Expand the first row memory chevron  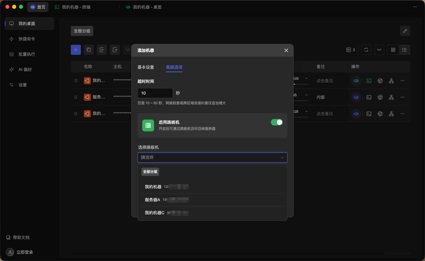[306, 78]
